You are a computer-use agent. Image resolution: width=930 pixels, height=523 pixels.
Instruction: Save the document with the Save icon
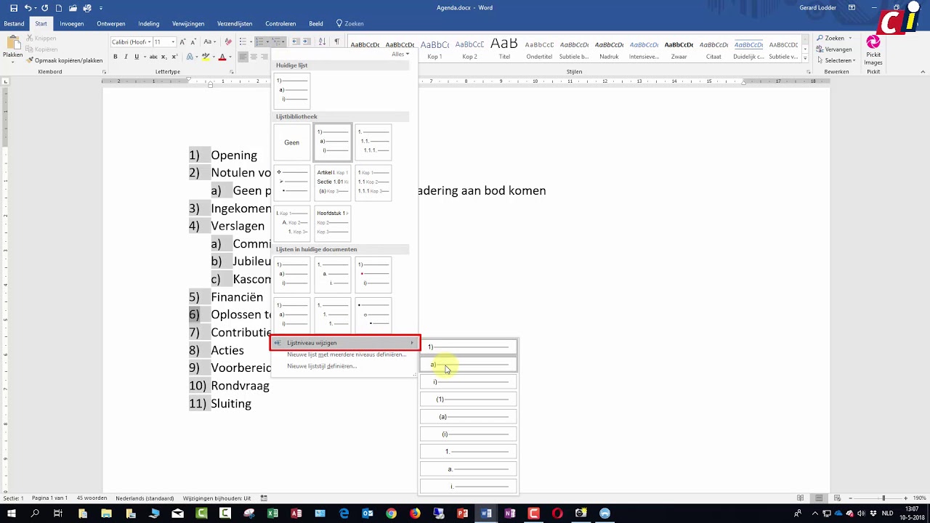(x=13, y=8)
